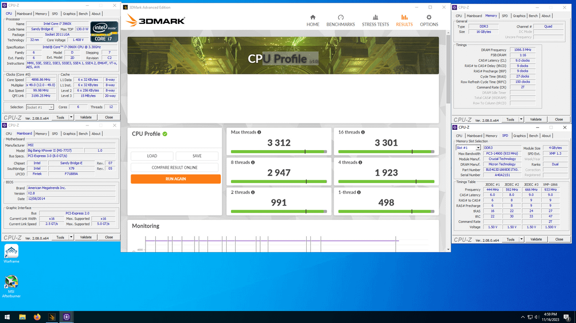Open CPU tab in CPU-Z SPD window

click(x=459, y=136)
